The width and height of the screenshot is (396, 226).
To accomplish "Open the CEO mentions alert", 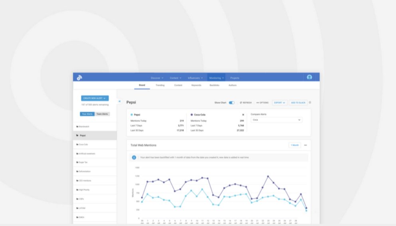I will (95, 181).
